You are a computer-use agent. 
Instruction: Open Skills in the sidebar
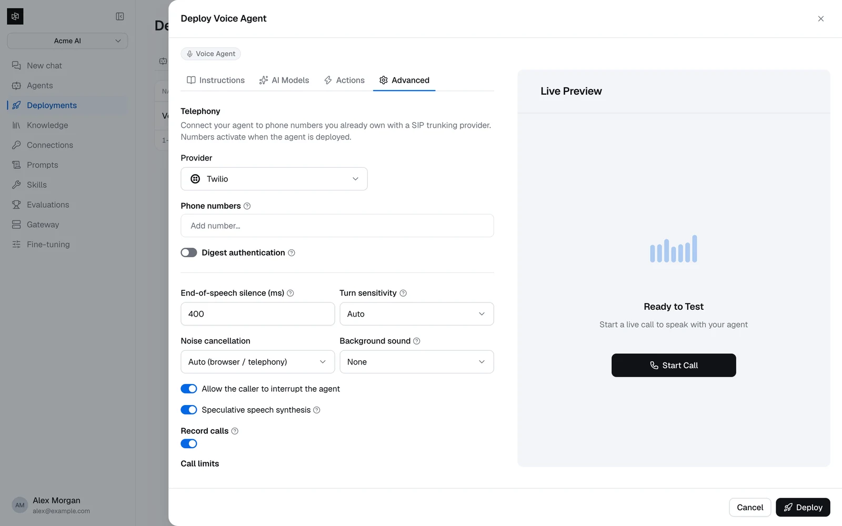point(67,185)
